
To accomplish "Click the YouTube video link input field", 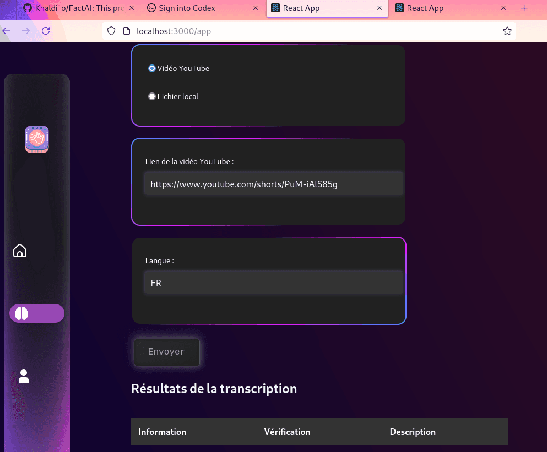I will tap(273, 184).
